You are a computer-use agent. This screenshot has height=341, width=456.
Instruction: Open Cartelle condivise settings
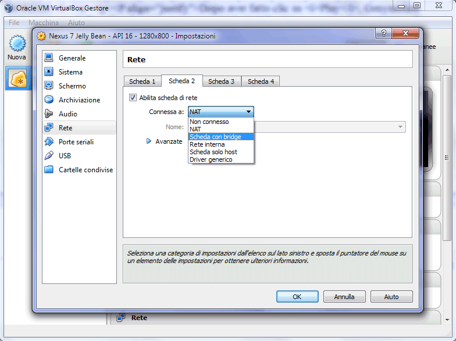click(79, 170)
